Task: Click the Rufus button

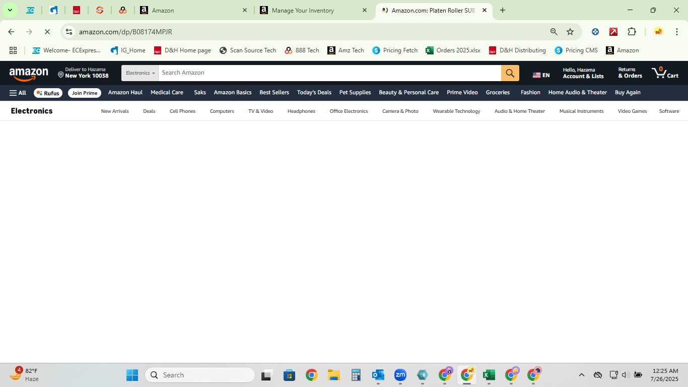Action: 48,93
